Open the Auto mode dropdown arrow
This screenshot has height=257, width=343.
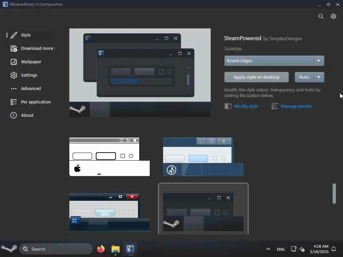coord(319,77)
